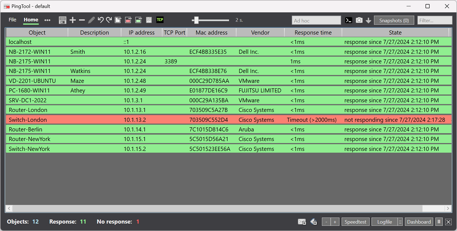The height and width of the screenshot is (231, 457).
Task: Add a new object with plus icon
Action: pyautogui.click(x=73, y=20)
